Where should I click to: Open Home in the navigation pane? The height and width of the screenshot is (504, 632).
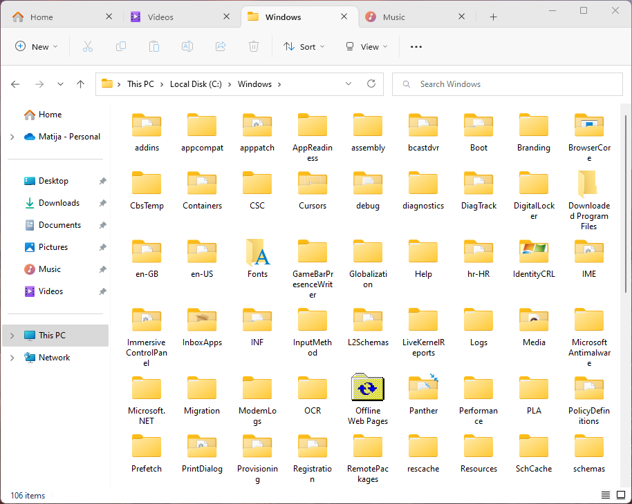(x=50, y=115)
